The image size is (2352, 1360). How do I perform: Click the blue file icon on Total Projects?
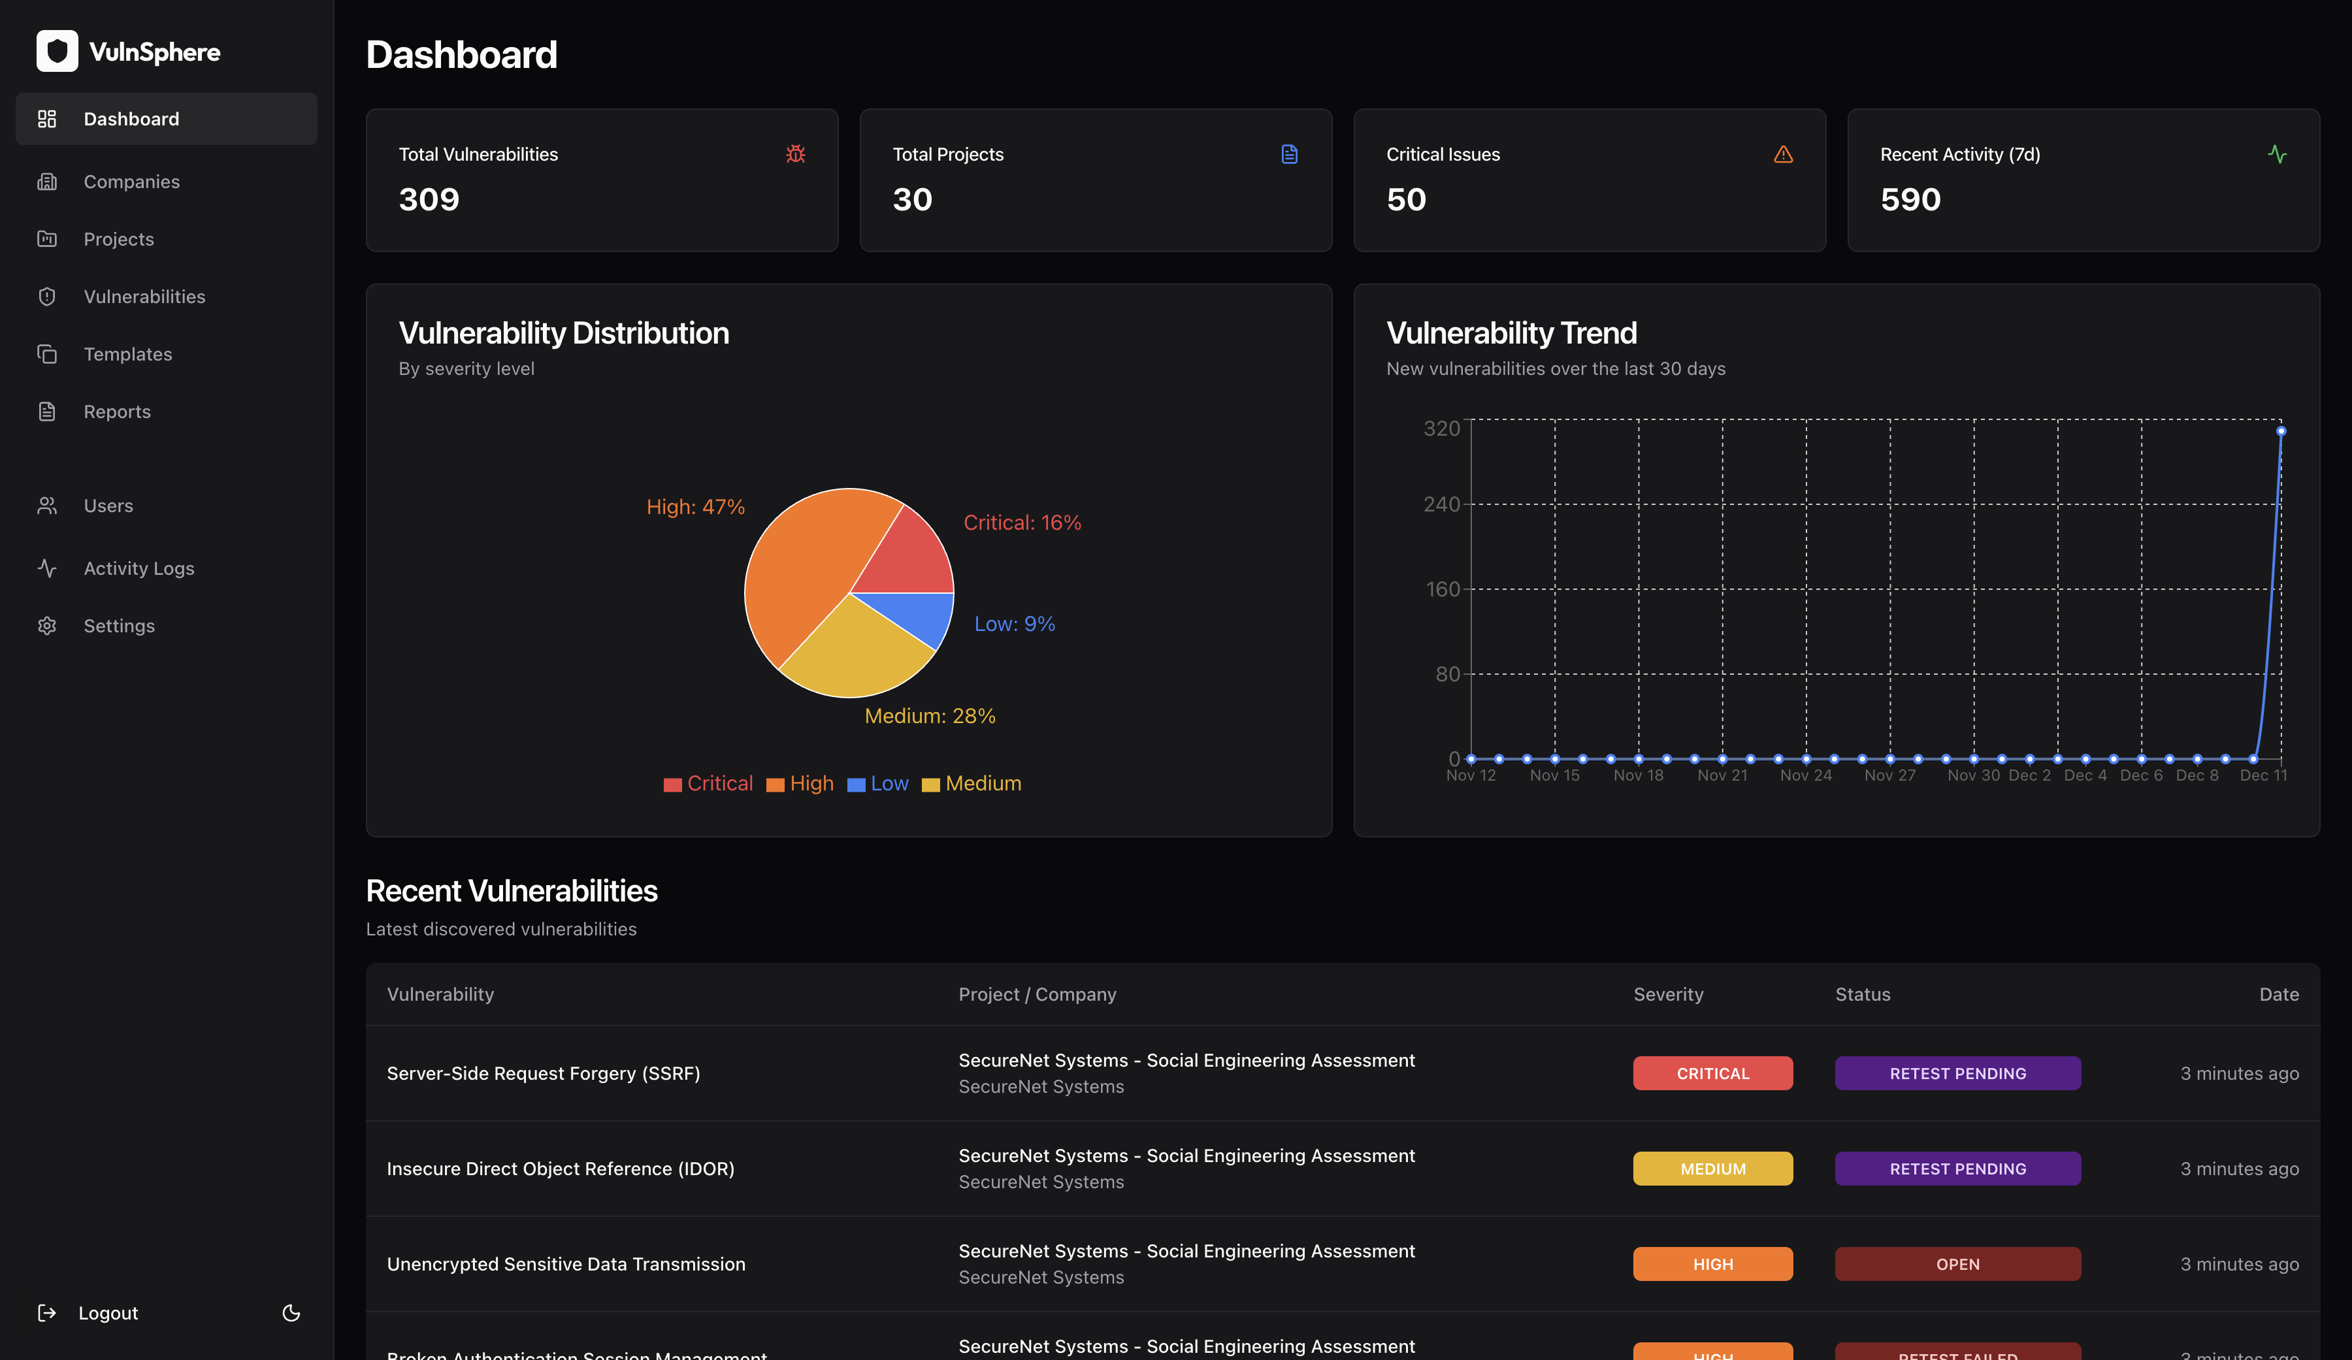click(1289, 154)
